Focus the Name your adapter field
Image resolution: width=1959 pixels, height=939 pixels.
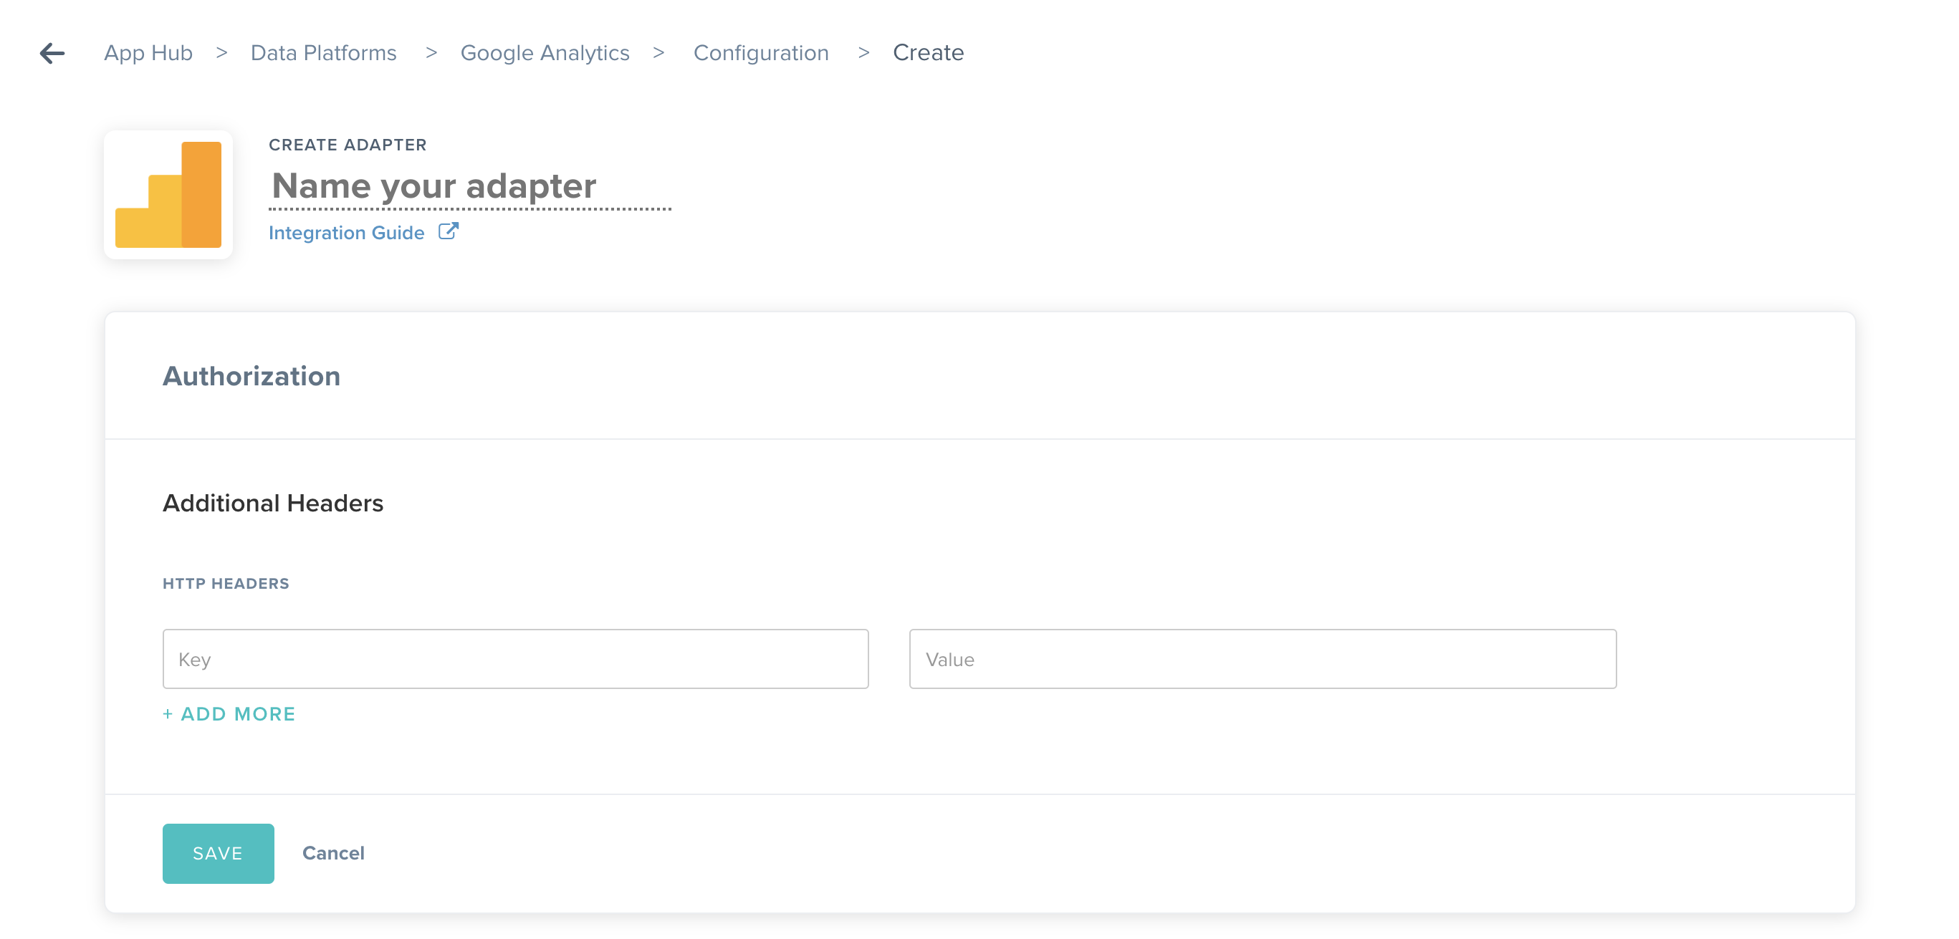pyautogui.click(x=470, y=186)
